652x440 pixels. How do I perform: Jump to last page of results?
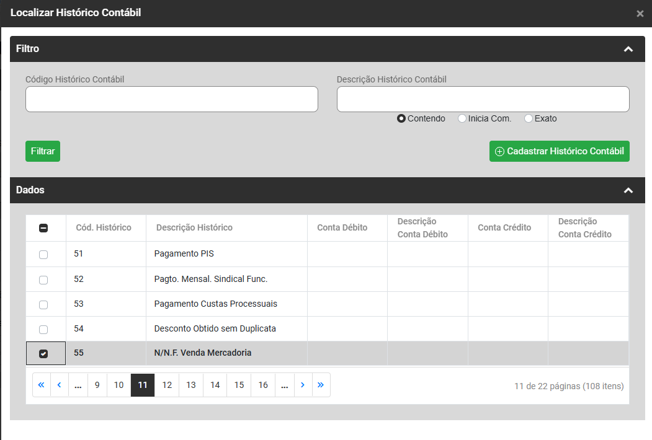(321, 385)
